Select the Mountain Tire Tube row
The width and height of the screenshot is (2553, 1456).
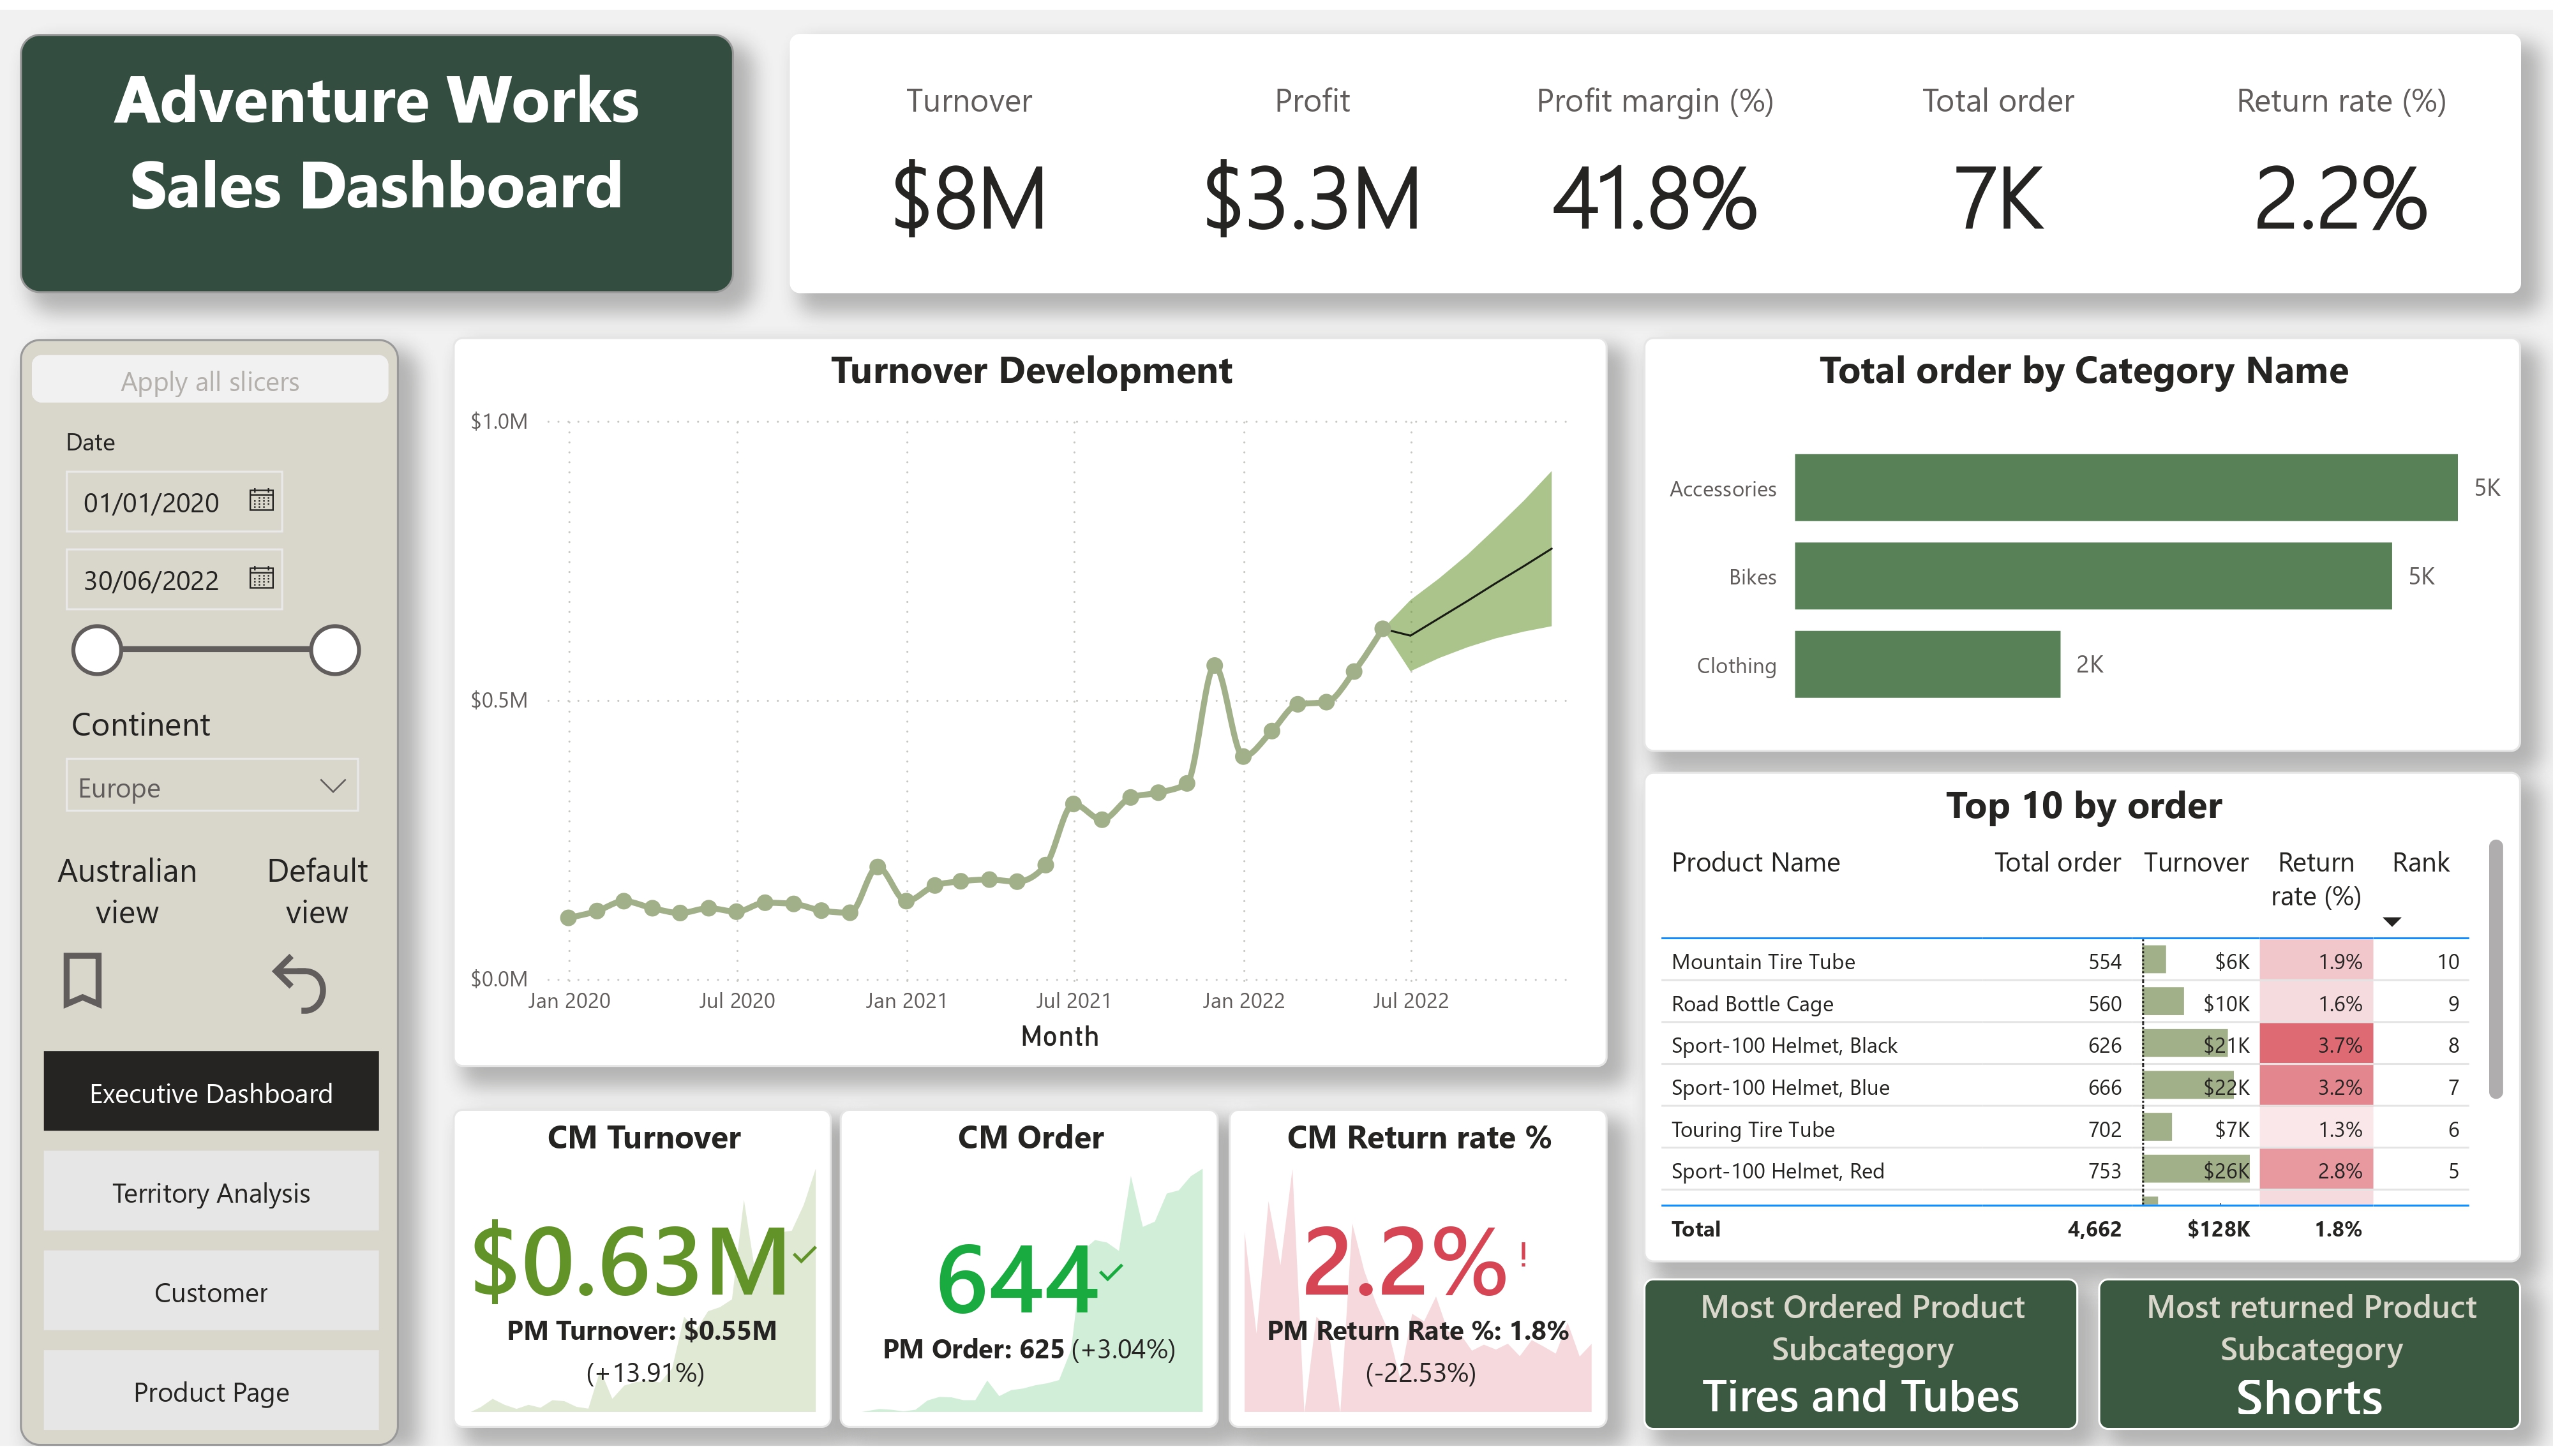coord(2065,961)
